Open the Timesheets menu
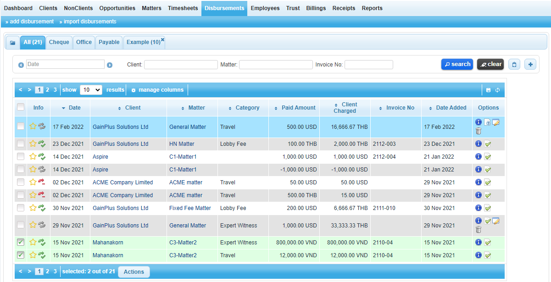551x282 pixels. pos(183,8)
